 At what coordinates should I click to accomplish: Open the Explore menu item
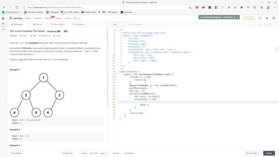(x=28, y=18)
